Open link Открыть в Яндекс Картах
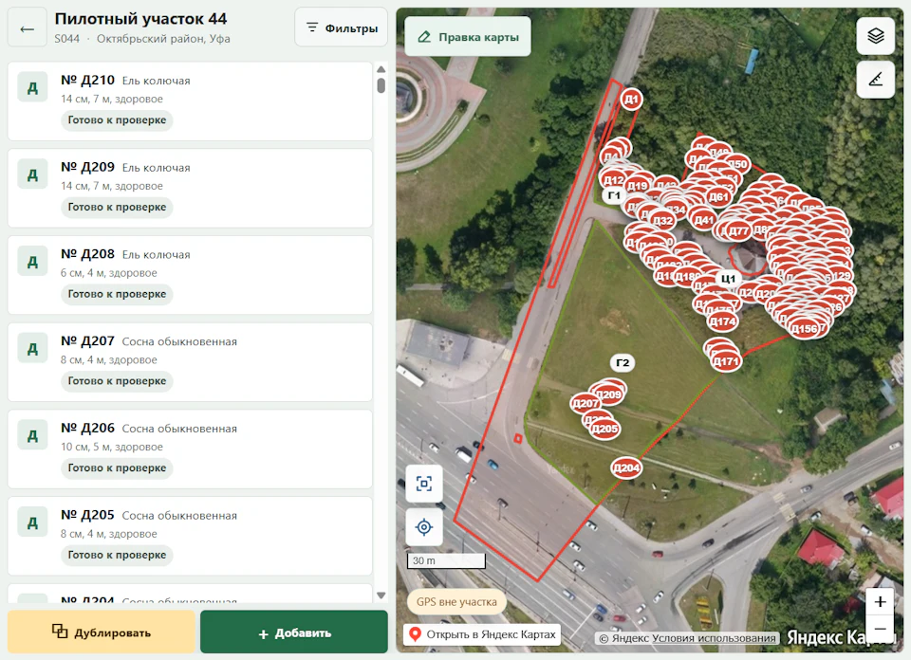Image resolution: width=911 pixels, height=660 pixels. pos(483,633)
